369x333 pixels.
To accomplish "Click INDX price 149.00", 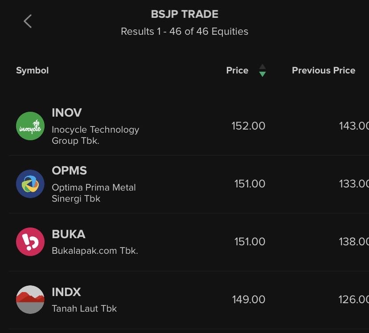I will (248, 300).
